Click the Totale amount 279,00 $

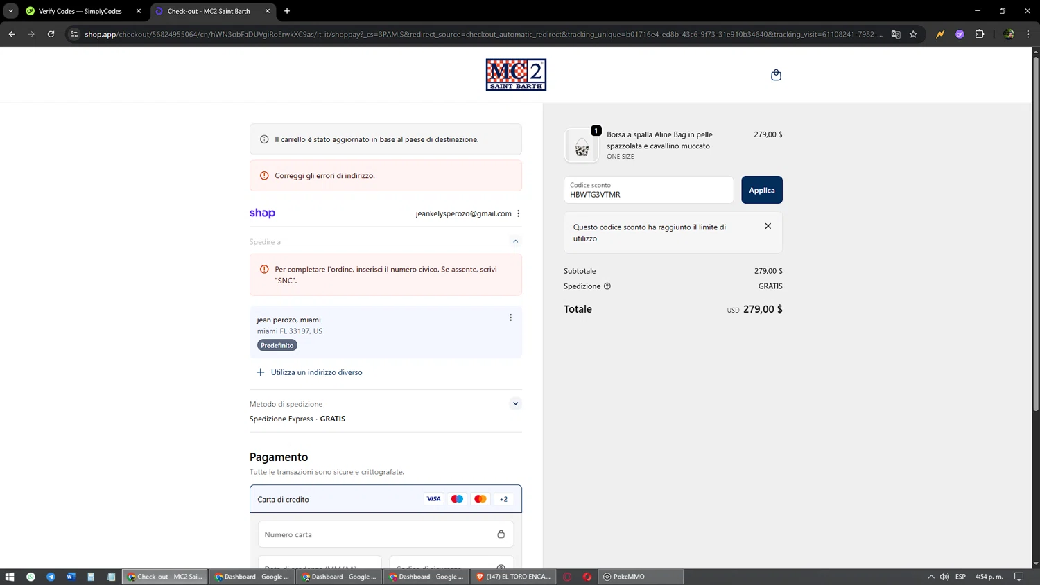coord(763,309)
